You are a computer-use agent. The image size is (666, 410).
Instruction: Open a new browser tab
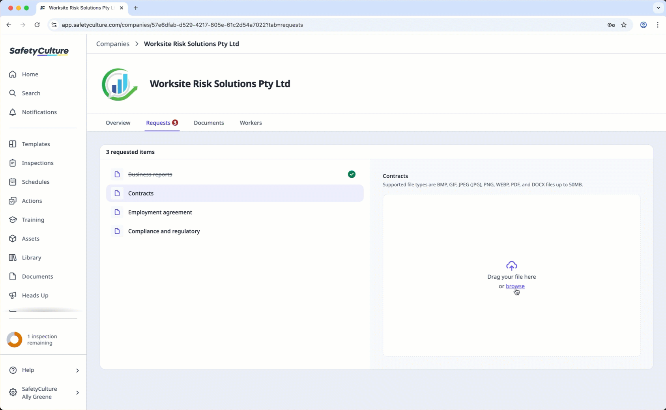point(136,8)
